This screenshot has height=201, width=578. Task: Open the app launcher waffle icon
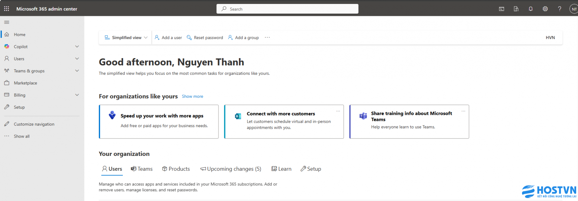pos(7,9)
